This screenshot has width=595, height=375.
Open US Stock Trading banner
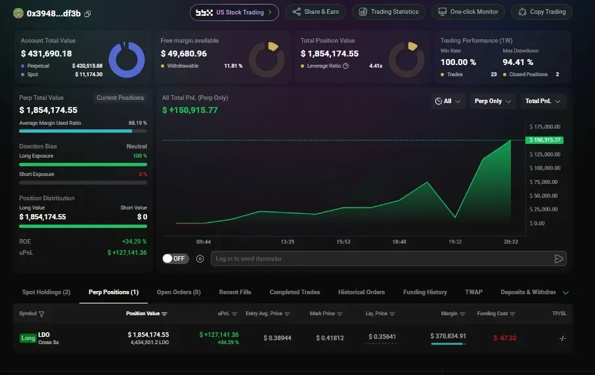tap(234, 12)
